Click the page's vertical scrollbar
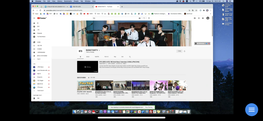Viewport: 263px width, 121px height. (212, 26)
